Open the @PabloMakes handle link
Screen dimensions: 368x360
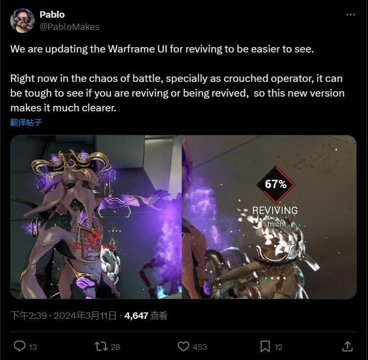tap(69, 27)
